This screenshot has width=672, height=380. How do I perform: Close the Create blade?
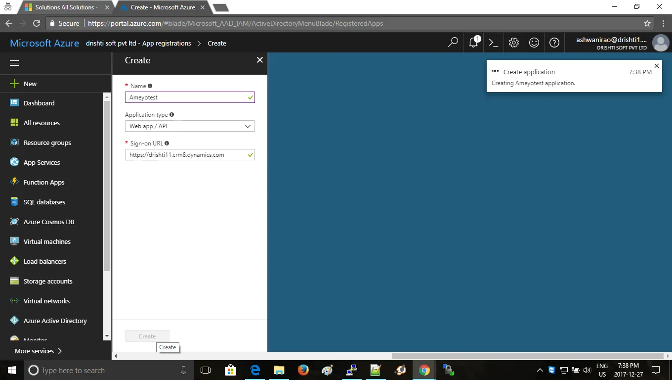(260, 60)
